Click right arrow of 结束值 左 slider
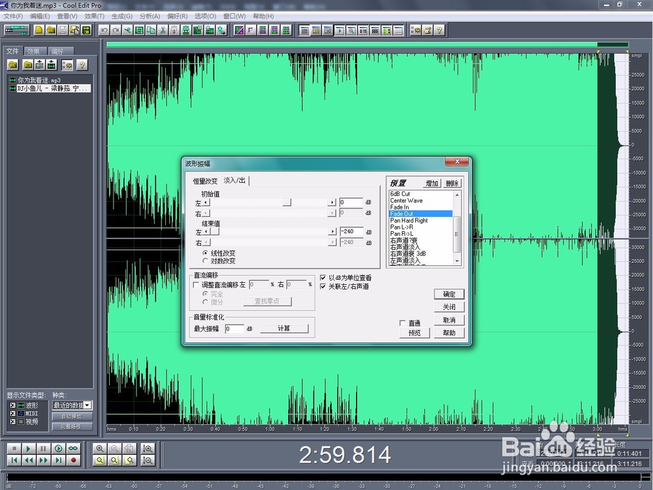This screenshot has width=653, height=490. 332,232
